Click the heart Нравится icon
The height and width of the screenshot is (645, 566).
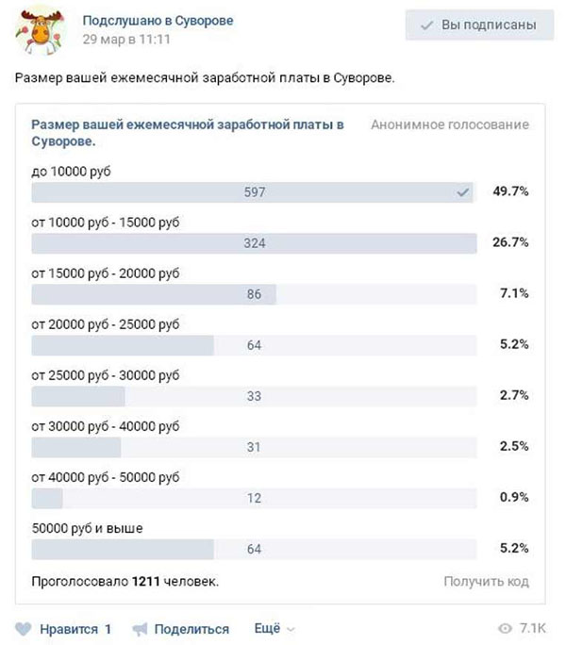click(x=24, y=629)
